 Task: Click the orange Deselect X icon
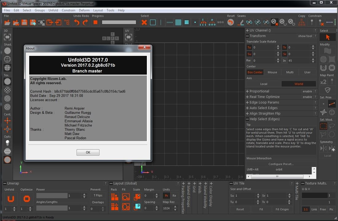(x=144, y=22)
